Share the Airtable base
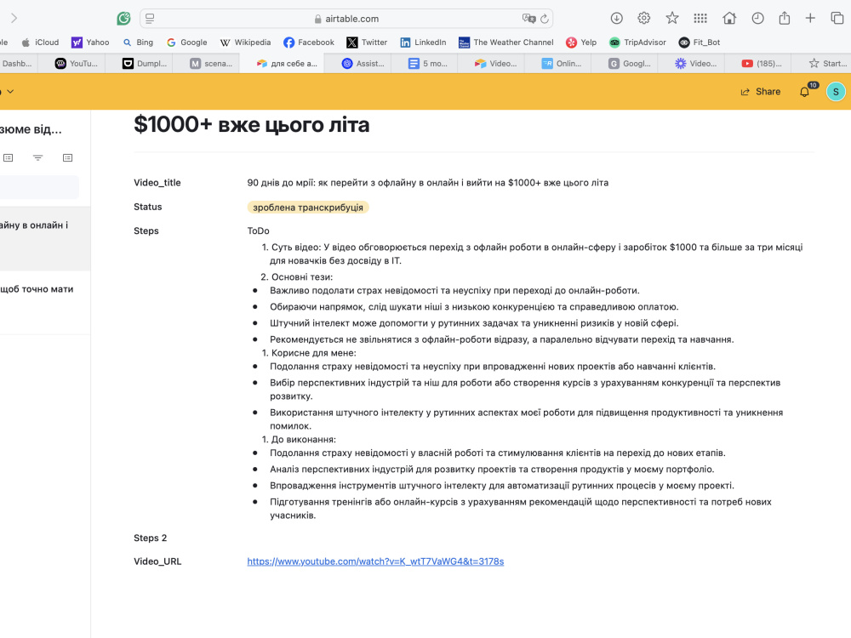This screenshot has width=851, height=638. pos(760,92)
